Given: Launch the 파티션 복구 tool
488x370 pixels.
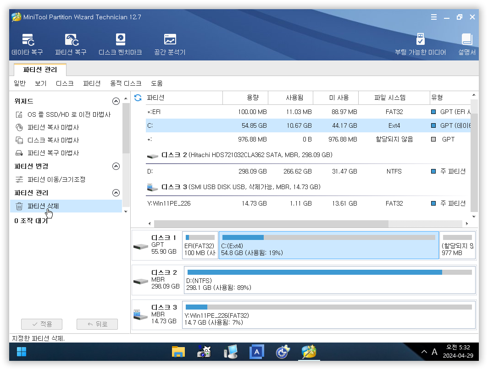Looking at the screenshot, I should point(71,44).
